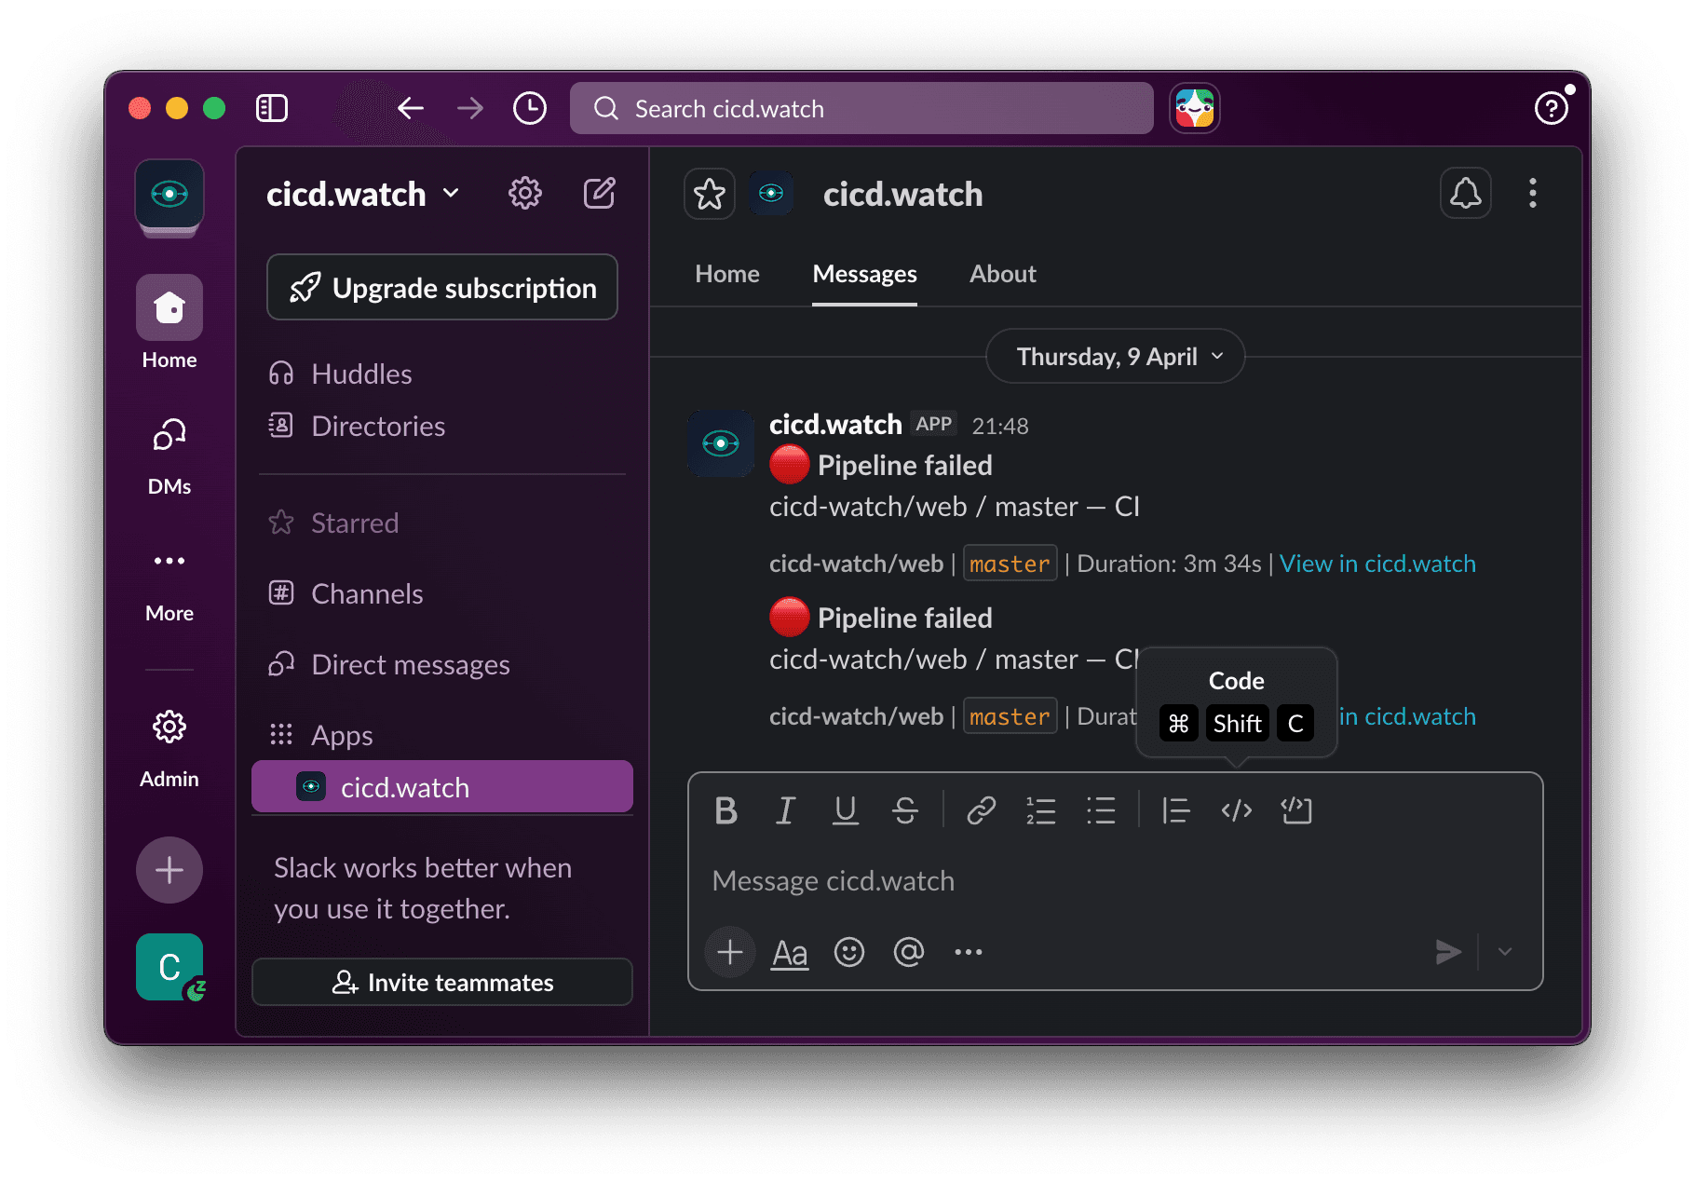Switch to the About tab
This screenshot has height=1183, width=1695.
click(1002, 273)
